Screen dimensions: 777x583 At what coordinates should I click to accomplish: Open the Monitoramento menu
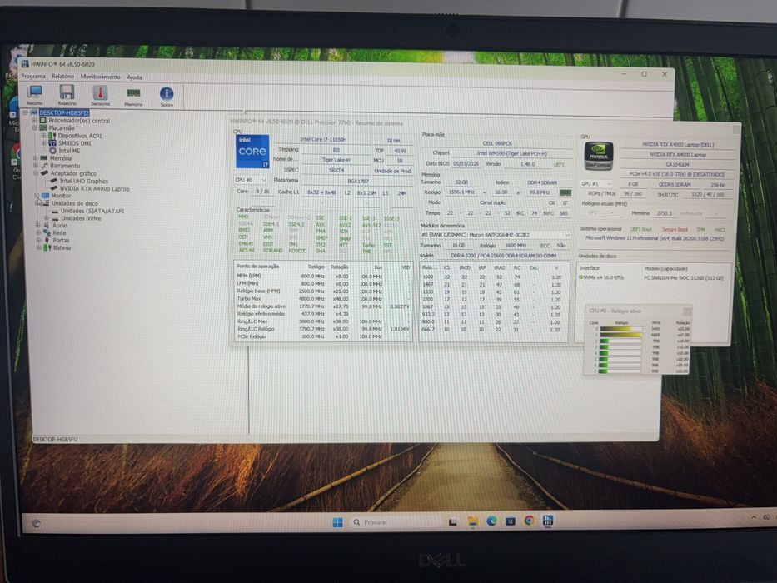click(x=100, y=77)
